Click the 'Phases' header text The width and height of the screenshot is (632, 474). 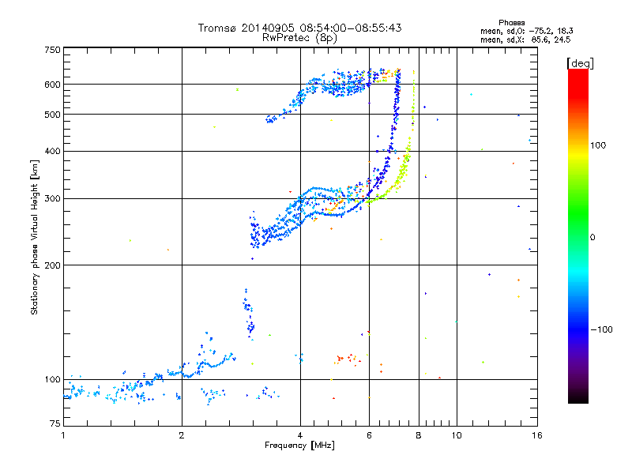(x=511, y=23)
